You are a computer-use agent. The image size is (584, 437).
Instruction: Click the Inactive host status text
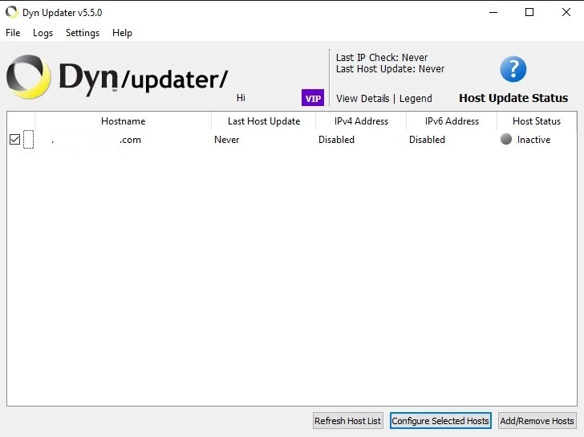click(x=533, y=140)
